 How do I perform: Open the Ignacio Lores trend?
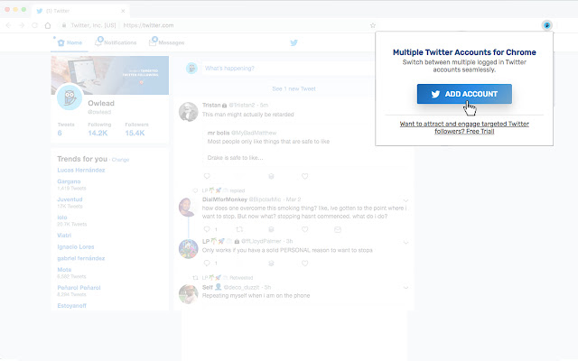tap(76, 246)
